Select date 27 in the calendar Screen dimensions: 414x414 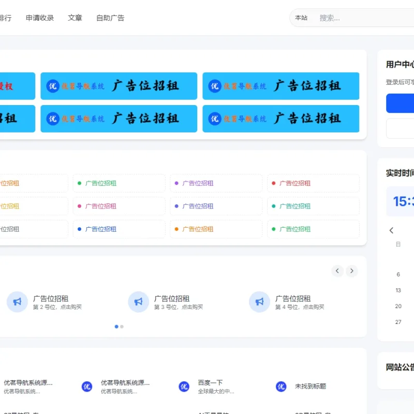coord(398,322)
